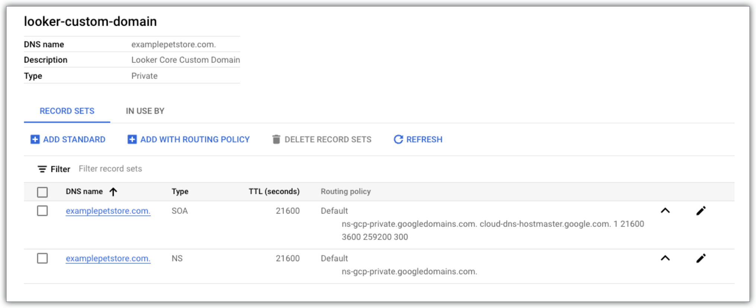
Task: Collapse the SOA record details chevron
Action: pos(665,211)
